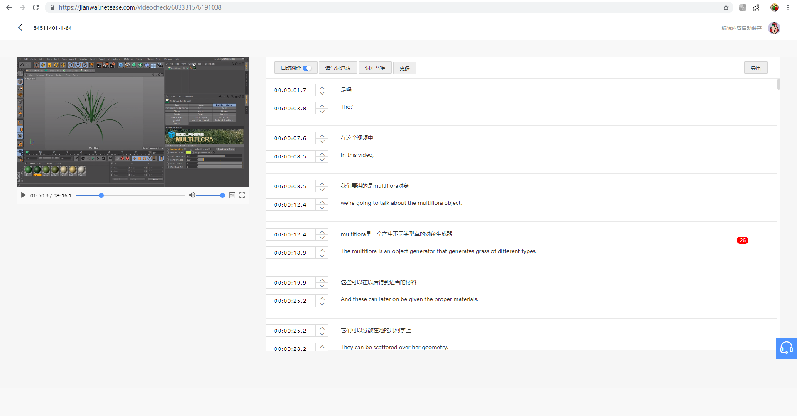The width and height of the screenshot is (797, 416).
Task: Toggle the subtitle display icon in the player
Action: (x=232, y=195)
